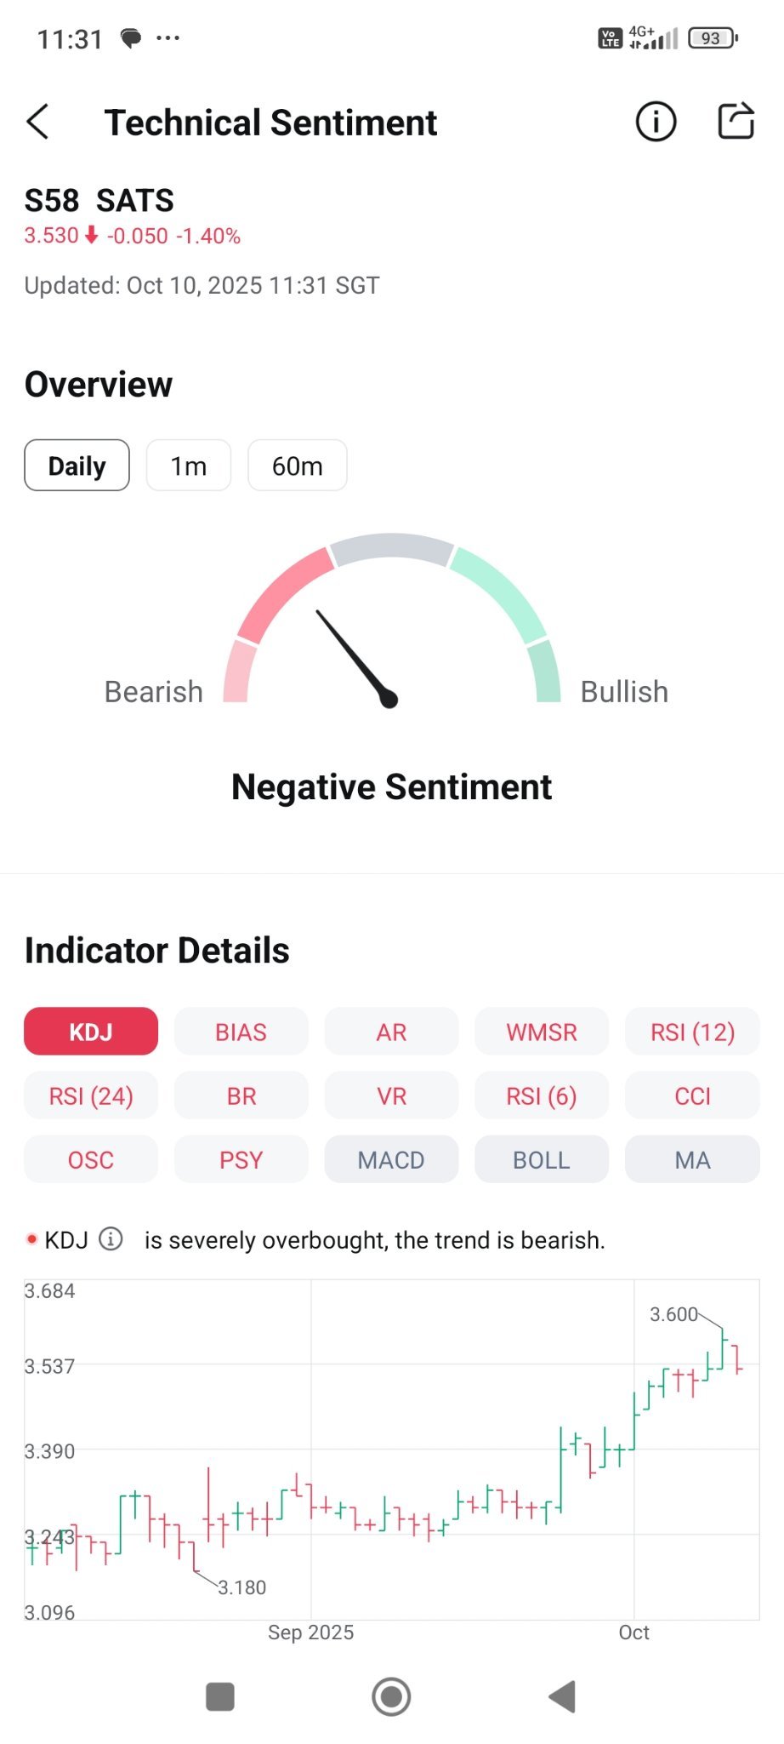Choose the WMSR indicator
This screenshot has width=784, height=1744.
tap(542, 1032)
